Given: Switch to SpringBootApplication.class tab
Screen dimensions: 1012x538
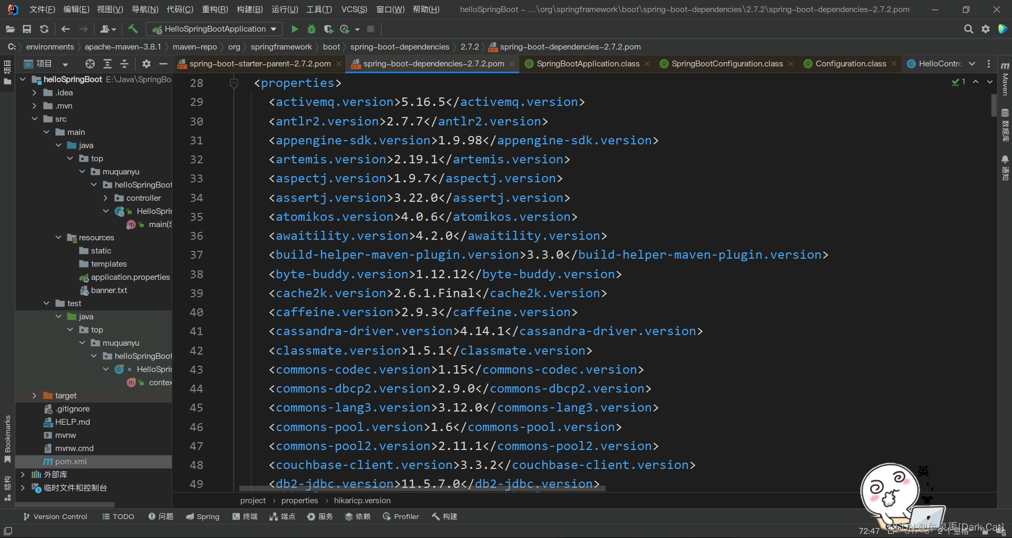Looking at the screenshot, I should 588,64.
